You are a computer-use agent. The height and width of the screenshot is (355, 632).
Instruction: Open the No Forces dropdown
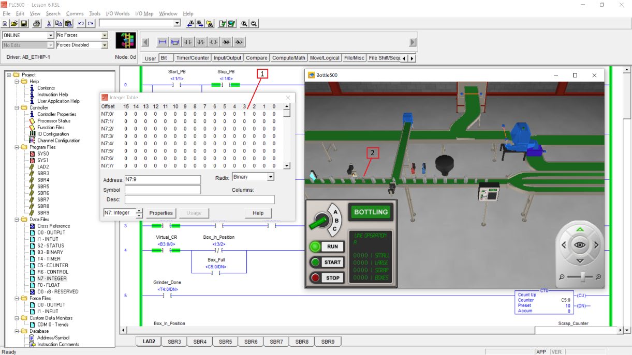tap(105, 35)
